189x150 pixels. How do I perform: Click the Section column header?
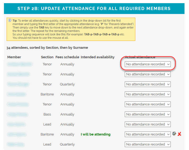tap(47, 57)
